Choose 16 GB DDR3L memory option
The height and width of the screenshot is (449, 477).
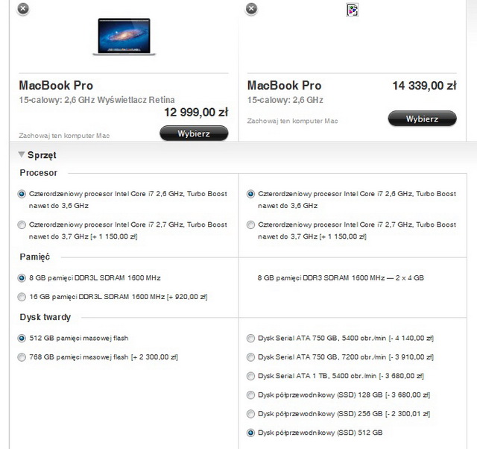(x=22, y=297)
